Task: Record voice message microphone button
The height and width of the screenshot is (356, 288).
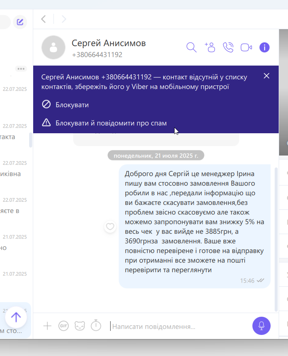Action: coord(261,326)
